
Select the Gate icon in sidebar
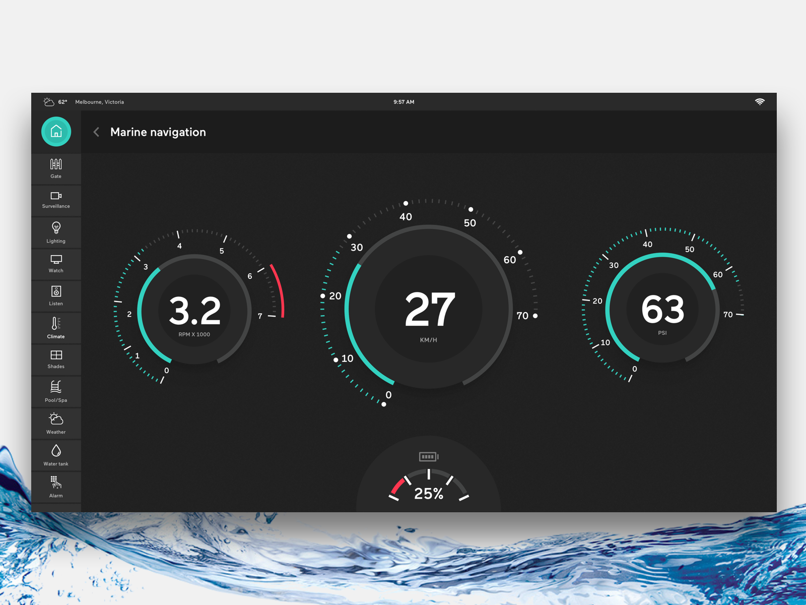coord(56,168)
